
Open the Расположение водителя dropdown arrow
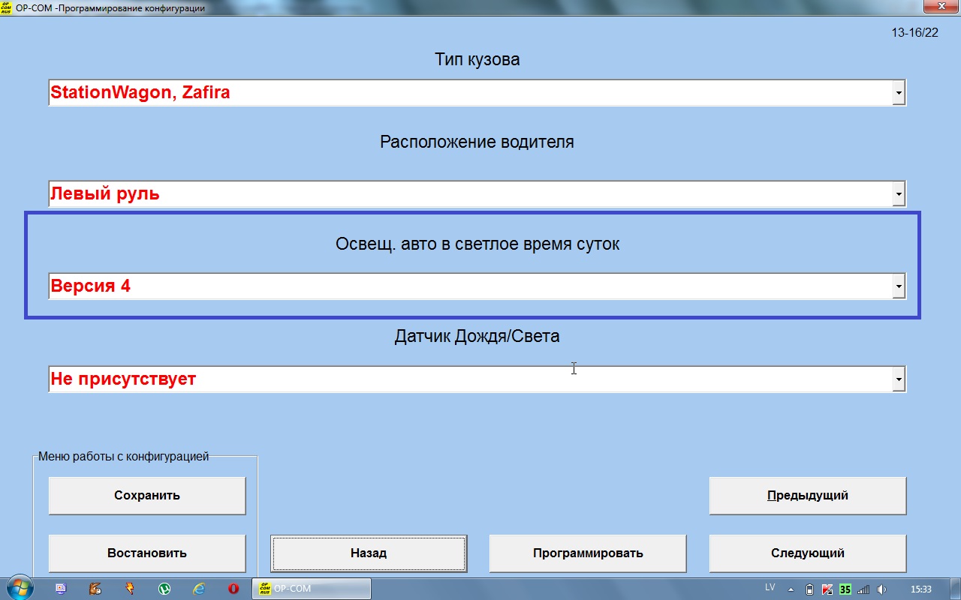[898, 194]
